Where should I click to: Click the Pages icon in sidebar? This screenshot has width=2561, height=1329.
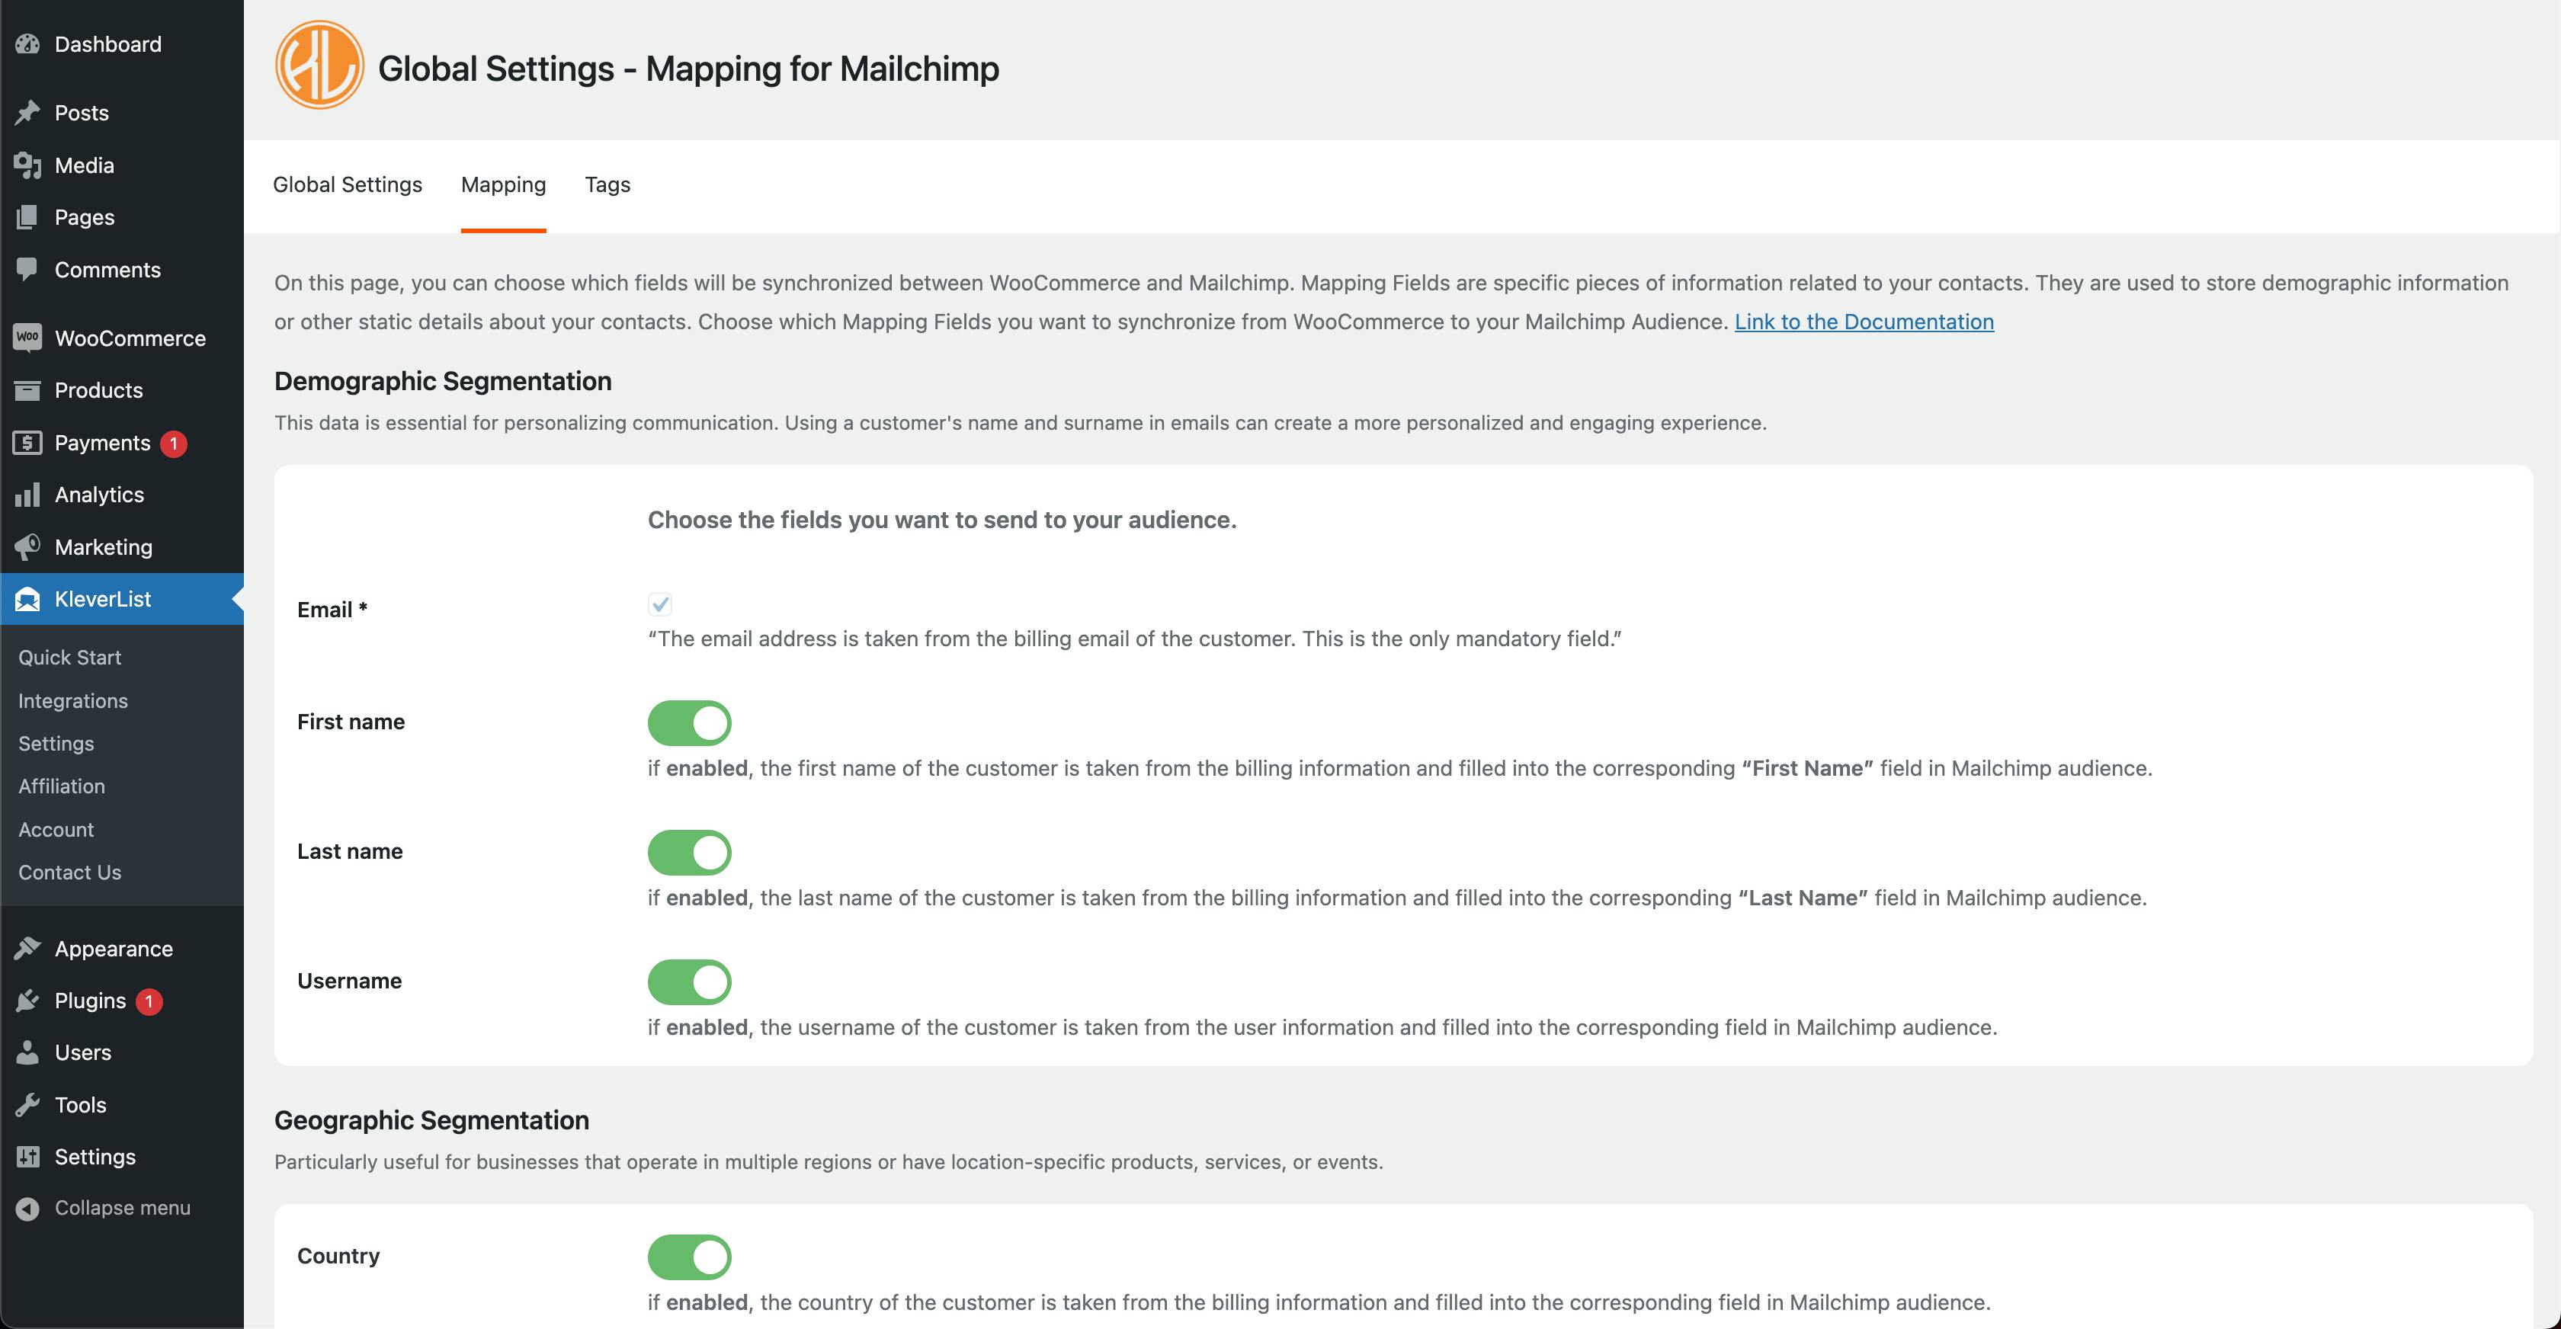28,216
